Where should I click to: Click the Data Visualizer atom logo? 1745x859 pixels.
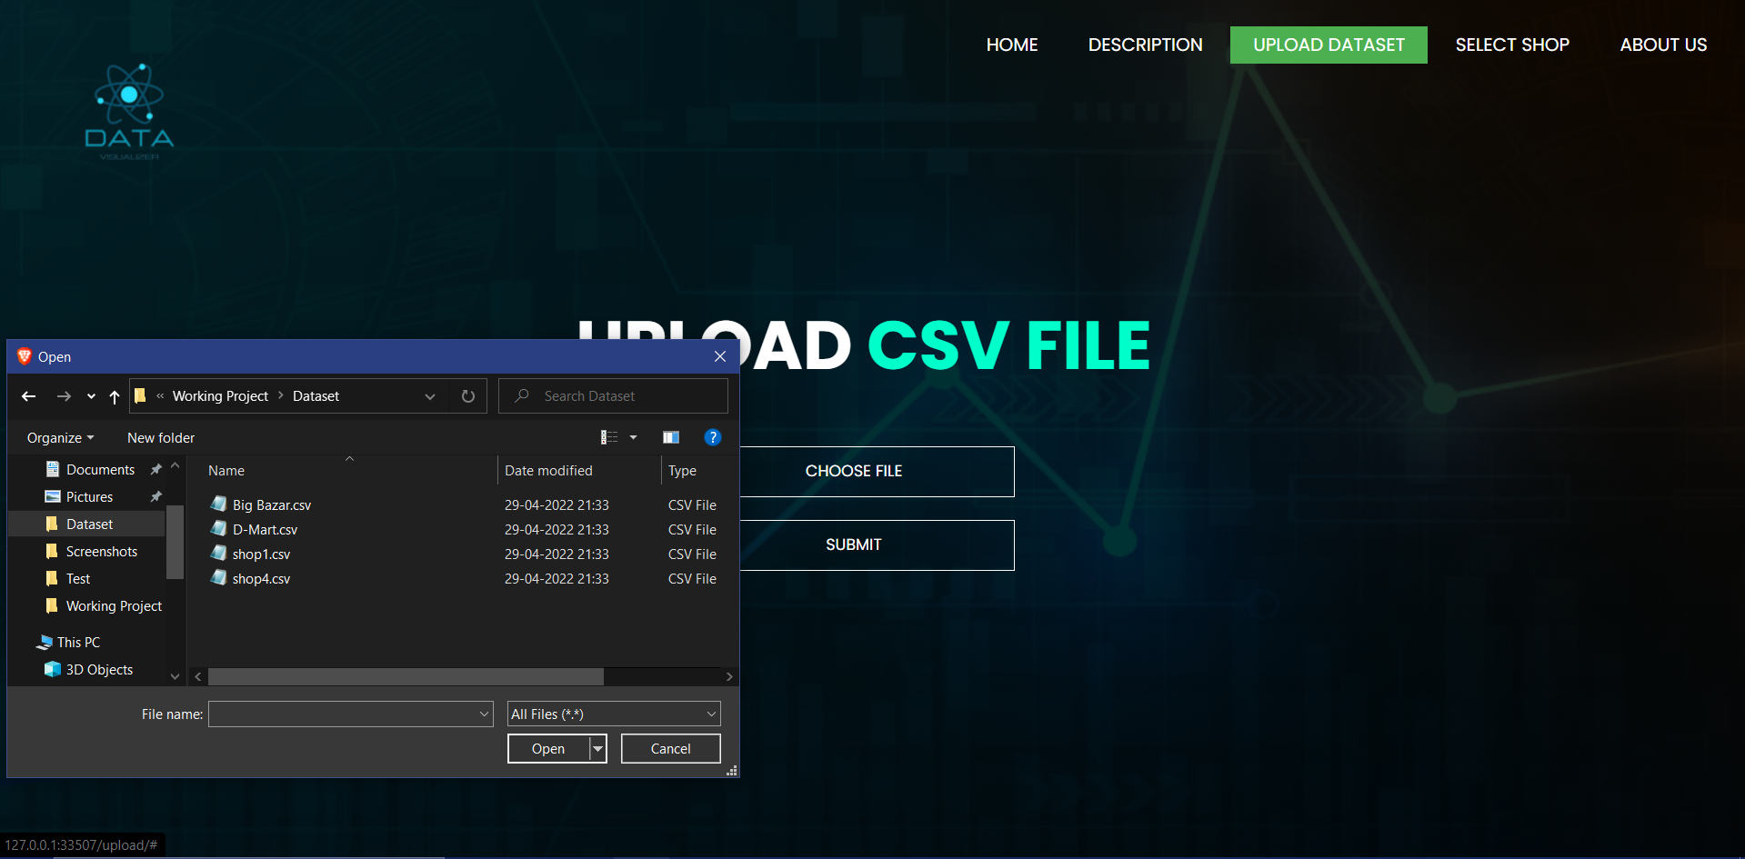tap(129, 112)
